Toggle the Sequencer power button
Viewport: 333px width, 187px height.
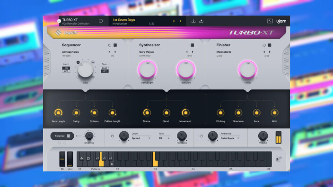(x=110, y=45)
